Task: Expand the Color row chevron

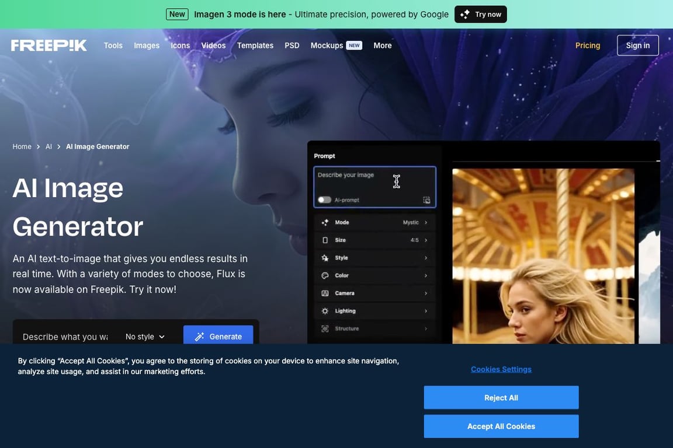Action: 426,275
